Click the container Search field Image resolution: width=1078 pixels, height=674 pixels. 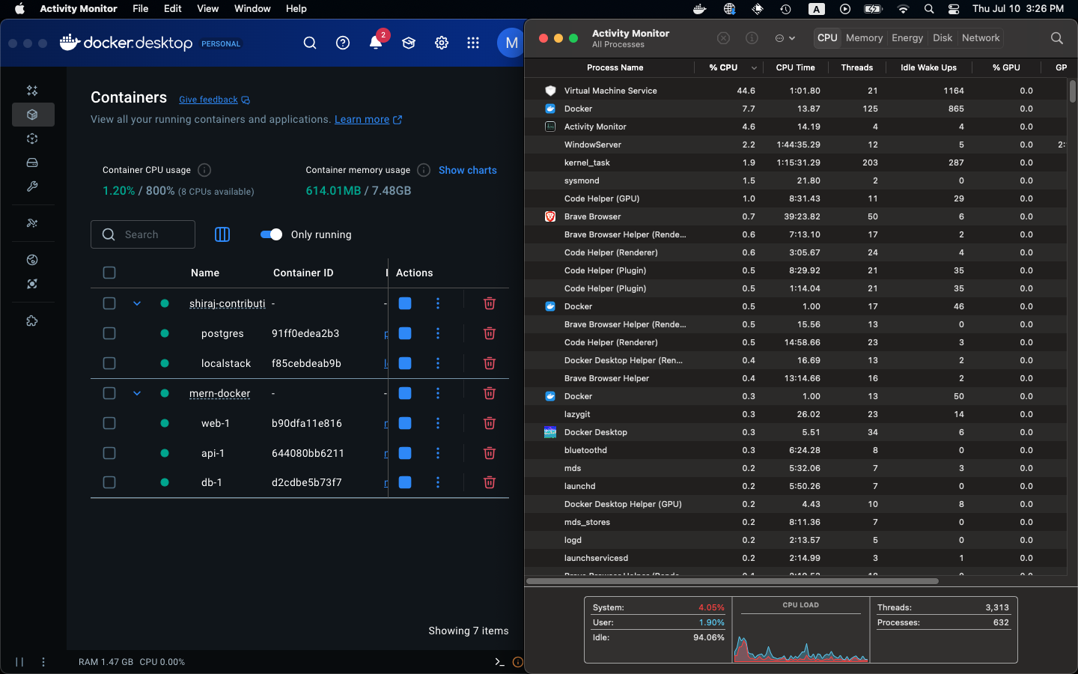(143, 234)
